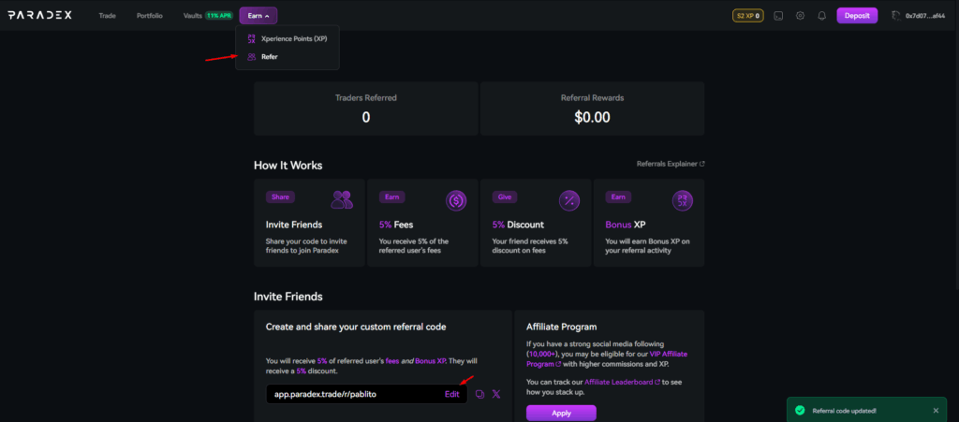Click the Share tag on Invite Friends card
This screenshot has height=422, width=959.
pos(280,196)
